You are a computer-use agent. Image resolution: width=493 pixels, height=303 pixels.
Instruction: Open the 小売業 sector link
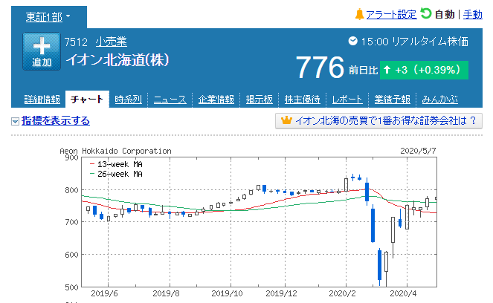point(112,42)
